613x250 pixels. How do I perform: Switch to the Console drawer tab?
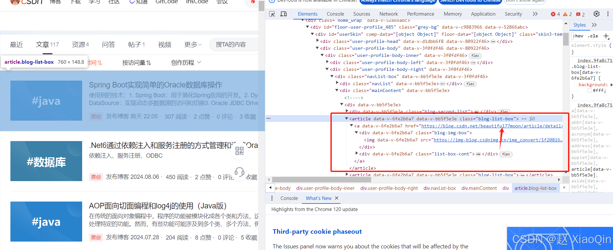[x=289, y=198]
